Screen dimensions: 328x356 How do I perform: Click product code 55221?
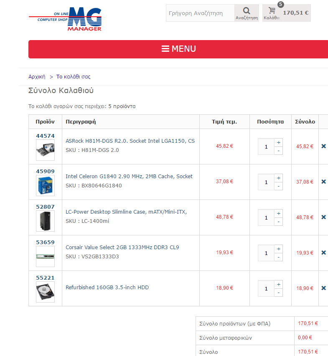(x=45, y=278)
